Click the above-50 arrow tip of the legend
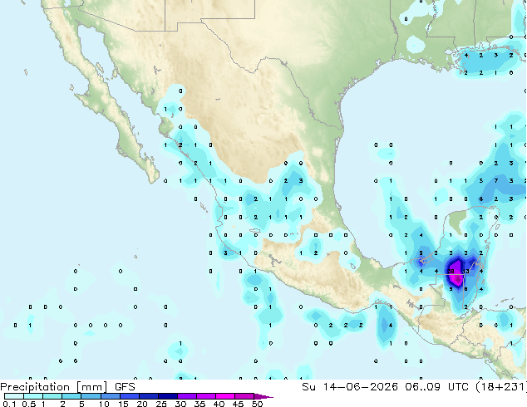527x407 pixels. [x=263, y=396]
